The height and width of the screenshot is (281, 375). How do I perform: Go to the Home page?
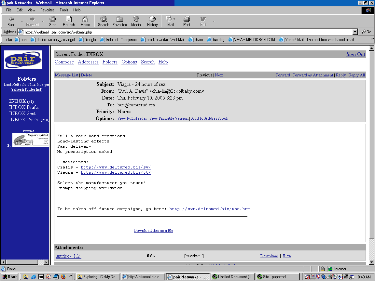(85, 21)
